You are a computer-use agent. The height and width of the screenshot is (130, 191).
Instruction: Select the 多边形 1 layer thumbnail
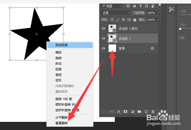coord(112,39)
